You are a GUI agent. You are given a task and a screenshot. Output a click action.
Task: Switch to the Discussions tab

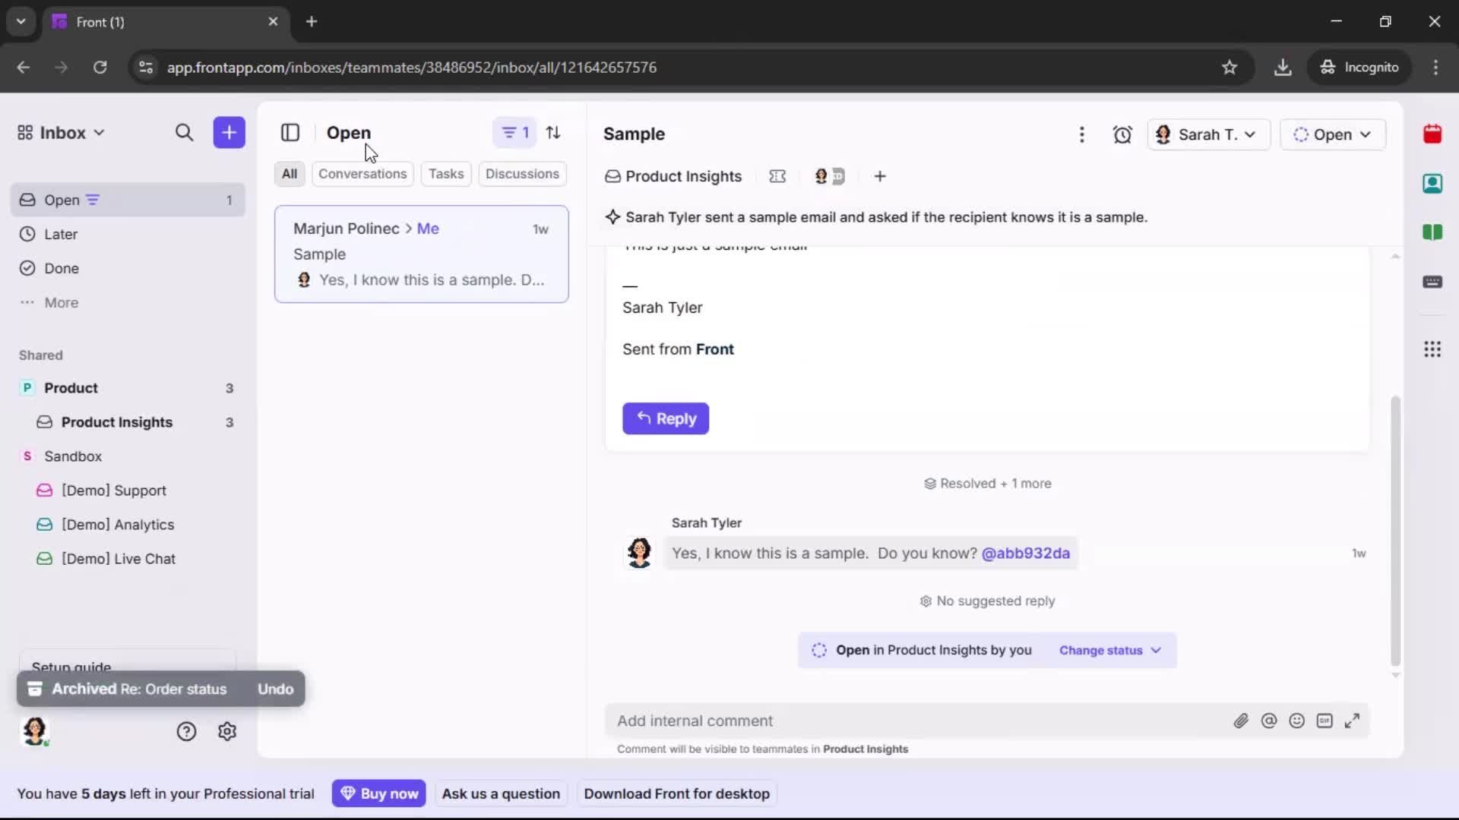pyautogui.click(x=523, y=174)
